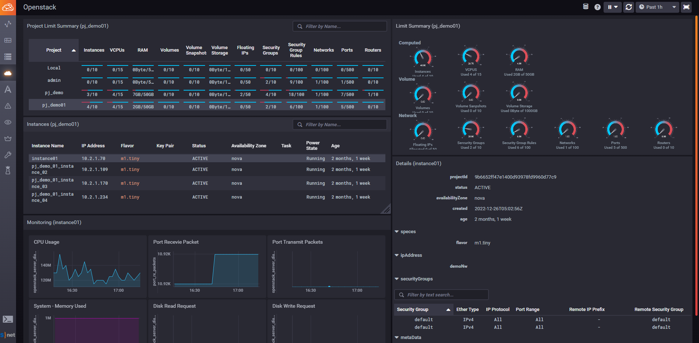Open the help question mark icon
699x343 pixels.
pyautogui.click(x=597, y=7)
